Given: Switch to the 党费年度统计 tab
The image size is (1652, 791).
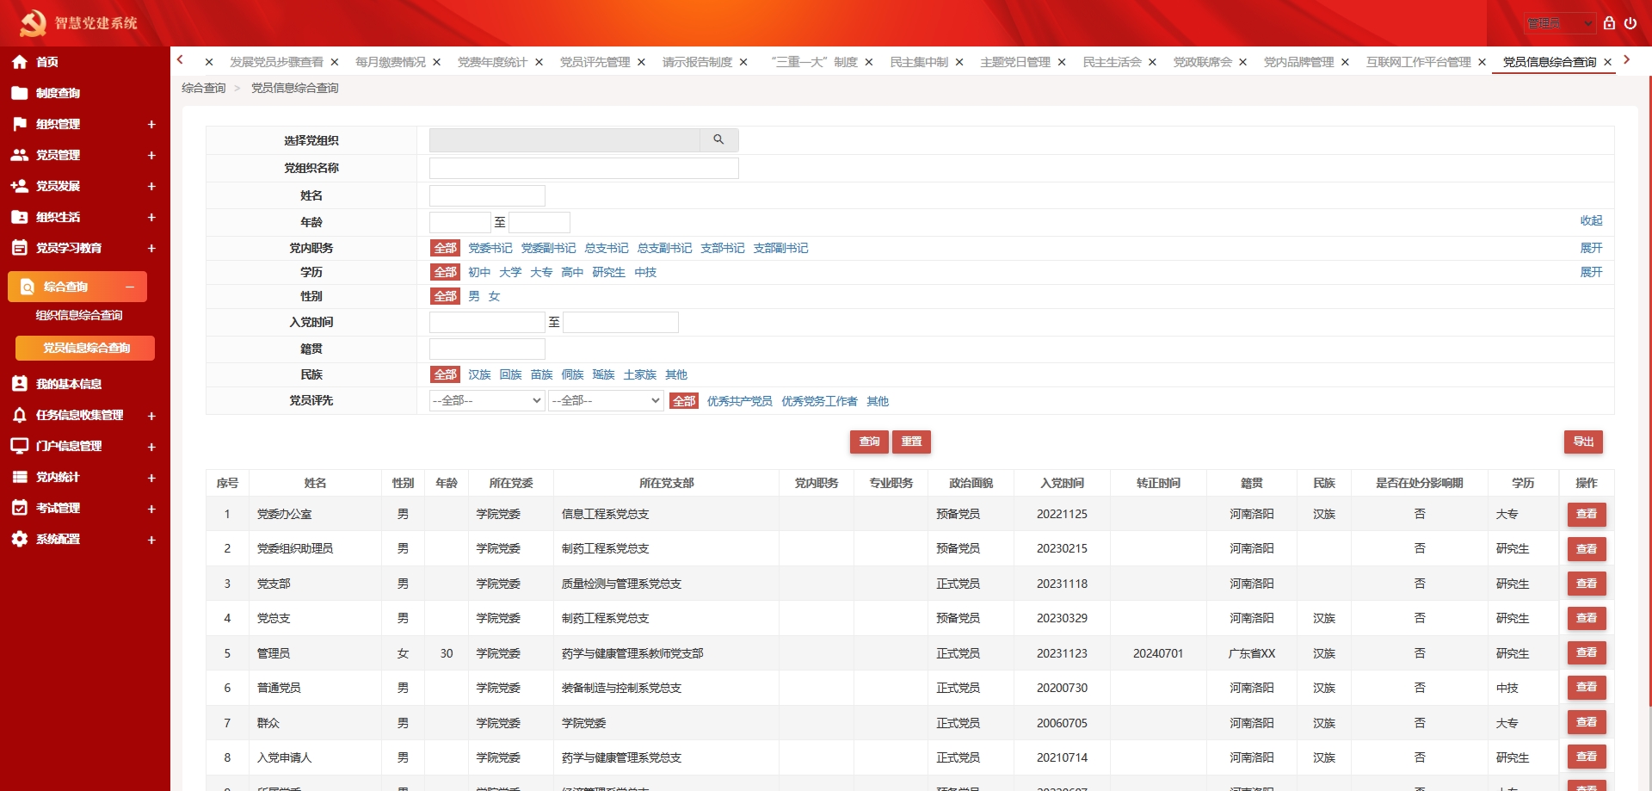Looking at the screenshot, I should click(x=492, y=62).
